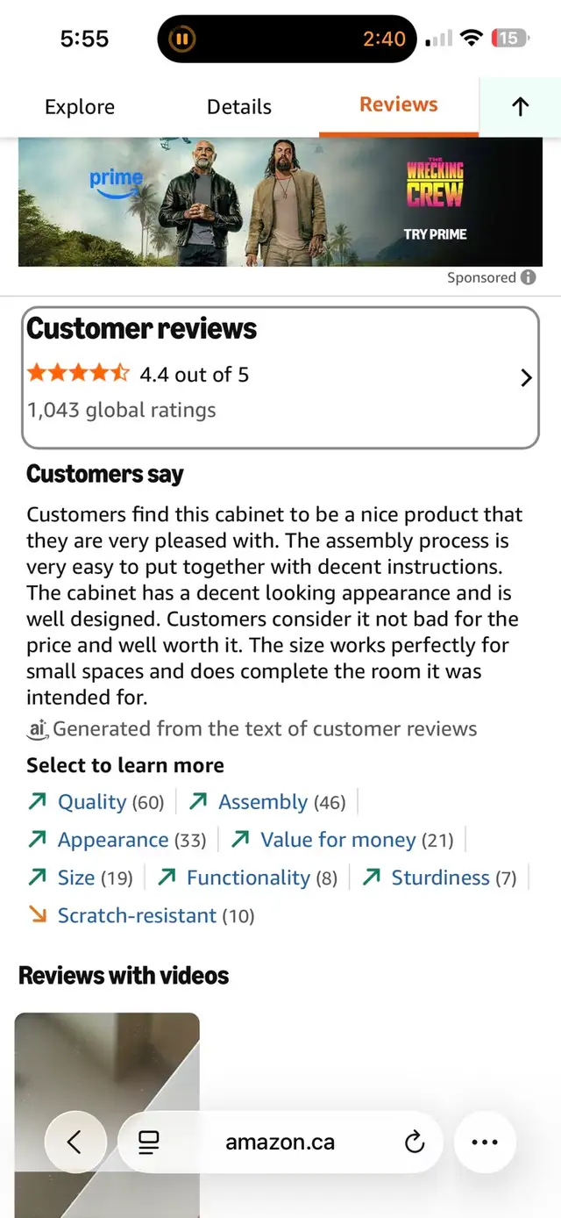The image size is (561, 1218).
Task: Tap the Sponsored info icon
Action: pos(528,277)
